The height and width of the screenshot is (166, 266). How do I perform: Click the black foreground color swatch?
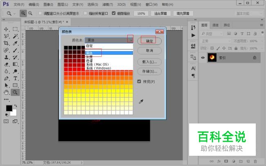pyautogui.click(x=9, y=108)
